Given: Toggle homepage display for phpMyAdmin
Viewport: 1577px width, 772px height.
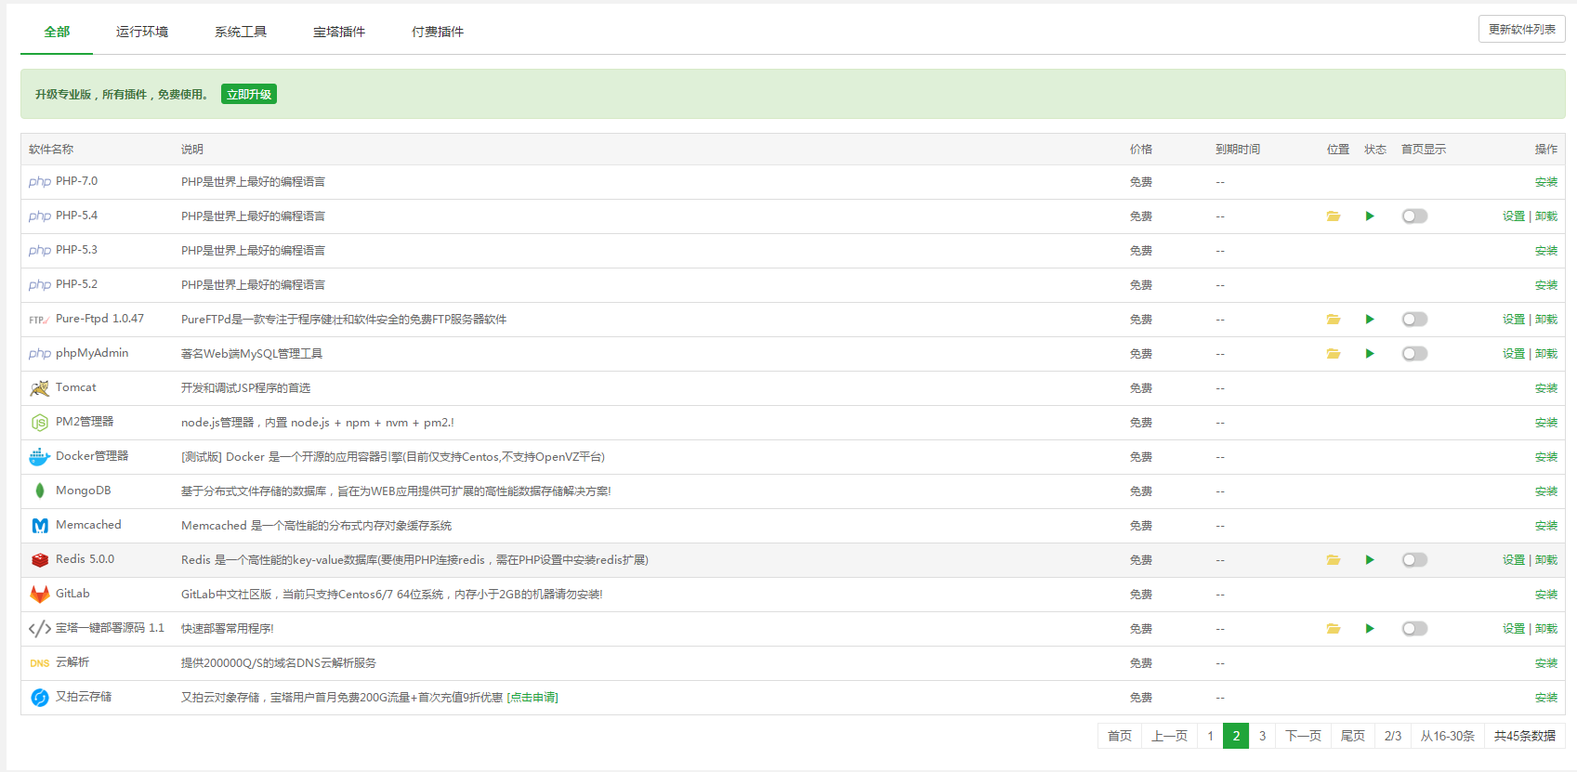Looking at the screenshot, I should click(1414, 354).
